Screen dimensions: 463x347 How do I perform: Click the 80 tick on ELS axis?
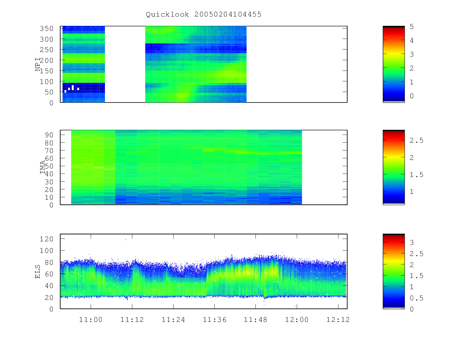pos(49,262)
